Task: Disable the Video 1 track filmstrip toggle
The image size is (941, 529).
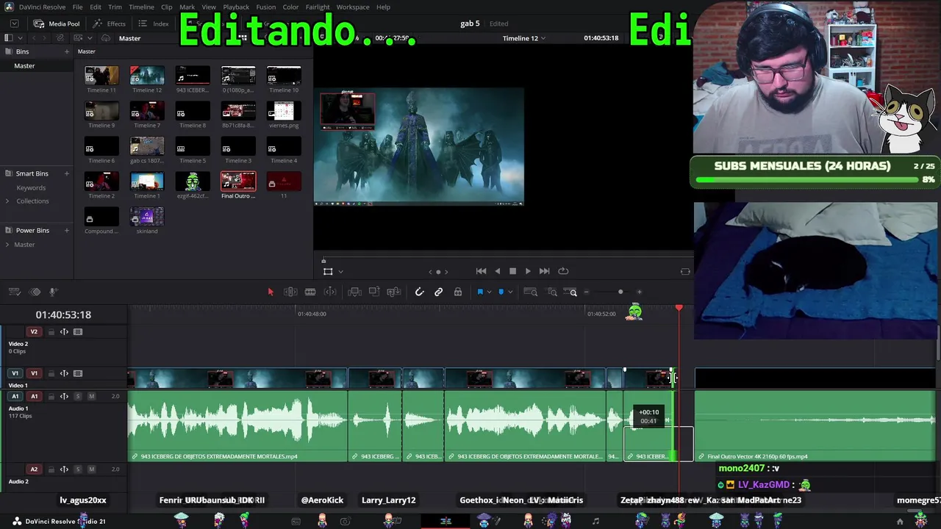Action: 78,373
